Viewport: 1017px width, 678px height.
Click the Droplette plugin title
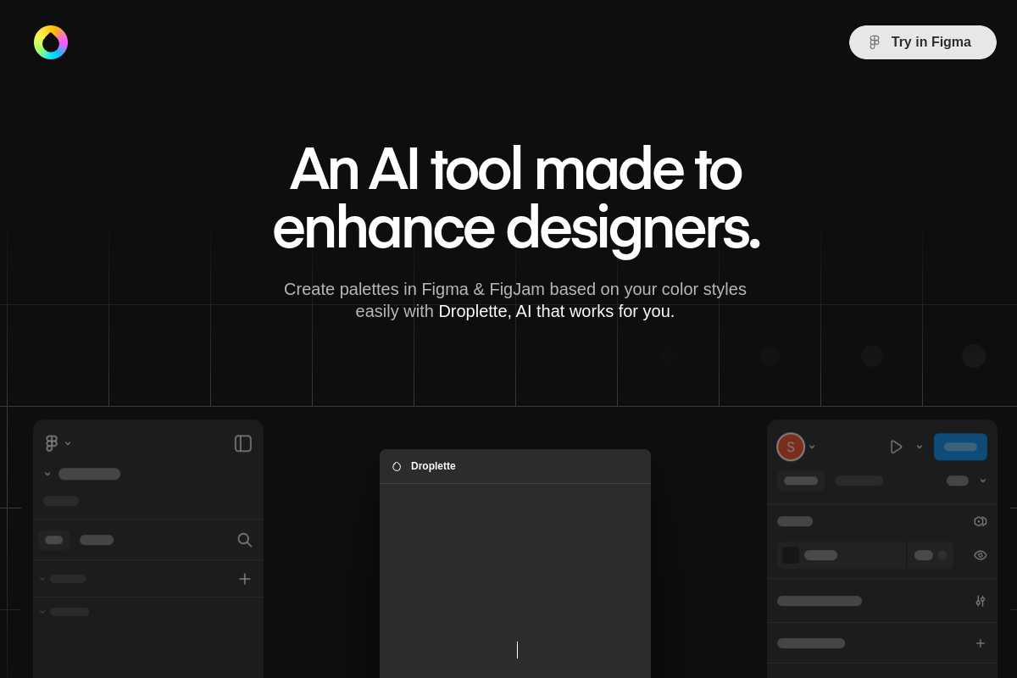point(433,466)
